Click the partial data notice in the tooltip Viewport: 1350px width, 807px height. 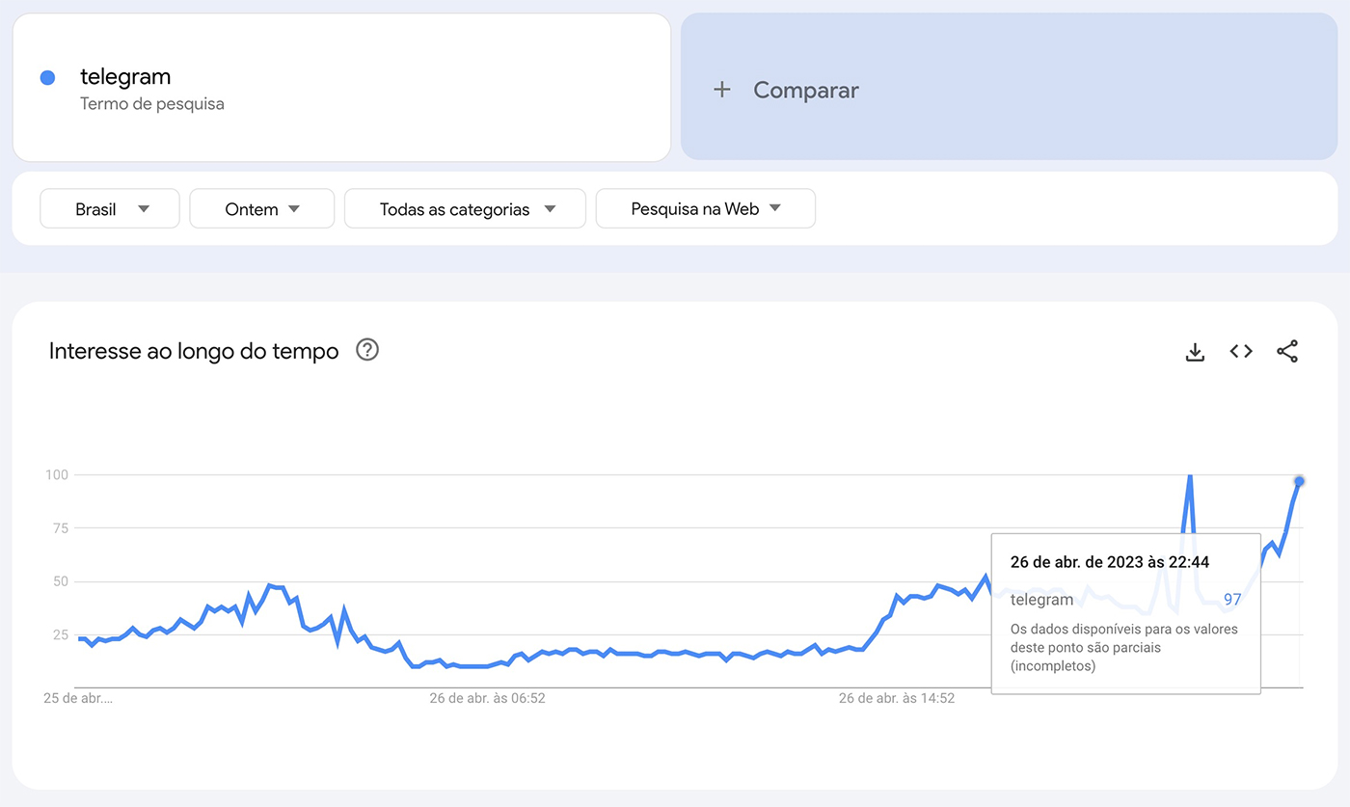pos(1121,647)
